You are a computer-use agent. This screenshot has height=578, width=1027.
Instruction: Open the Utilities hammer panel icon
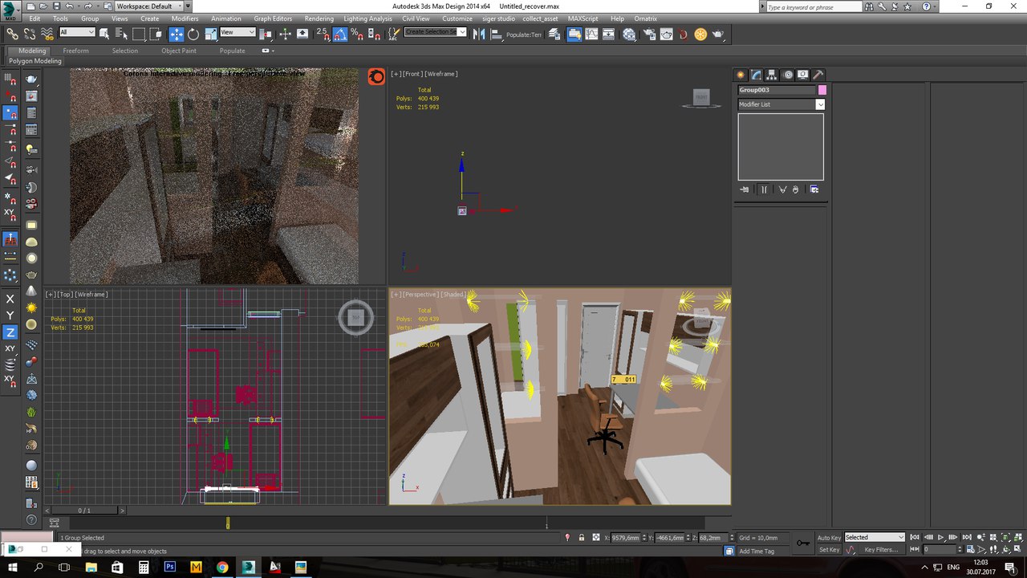[818, 75]
